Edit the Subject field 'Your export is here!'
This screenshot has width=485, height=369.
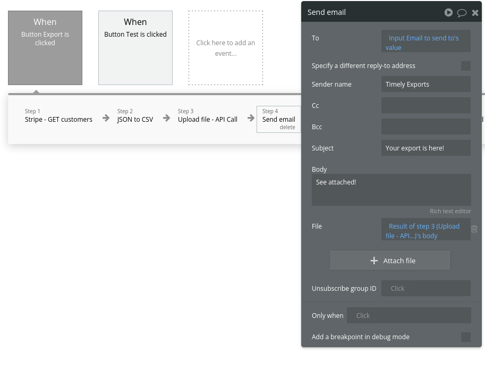click(426, 148)
